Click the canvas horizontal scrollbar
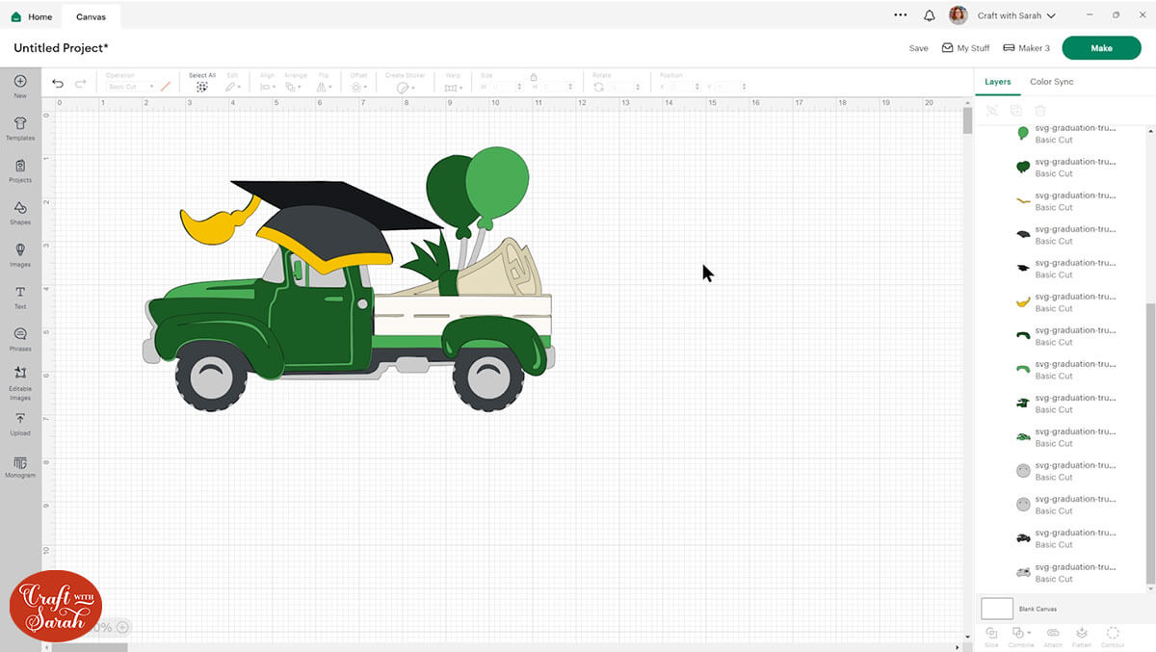The image size is (1156, 652). (x=90, y=647)
